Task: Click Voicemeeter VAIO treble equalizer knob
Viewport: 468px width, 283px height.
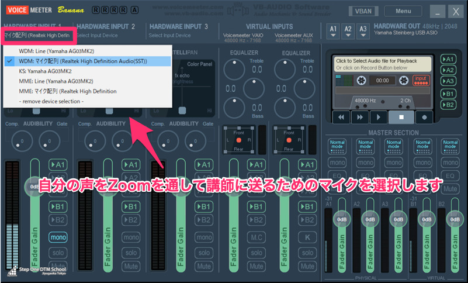Action: pyautogui.click(x=234, y=70)
